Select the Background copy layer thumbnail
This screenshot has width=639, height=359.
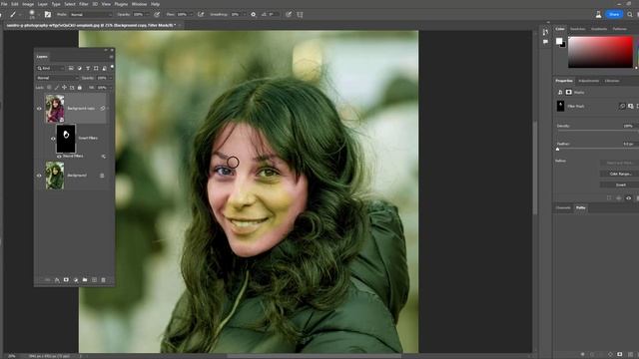tap(55, 109)
